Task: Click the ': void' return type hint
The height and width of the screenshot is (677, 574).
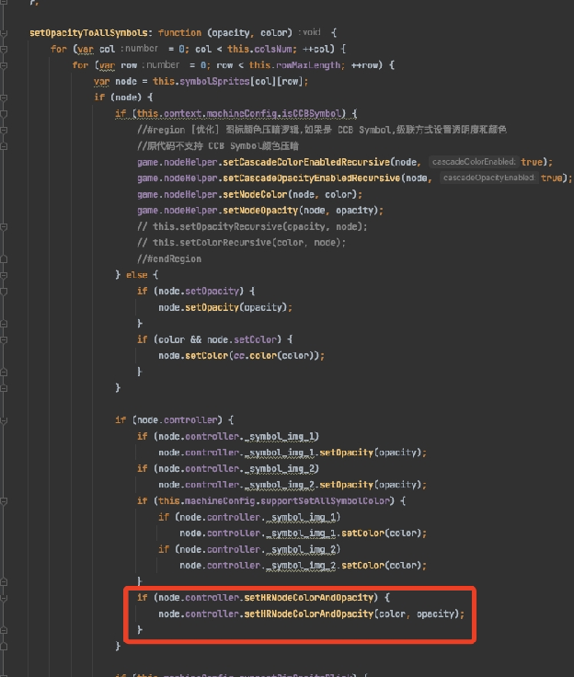Action: click(x=312, y=32)
